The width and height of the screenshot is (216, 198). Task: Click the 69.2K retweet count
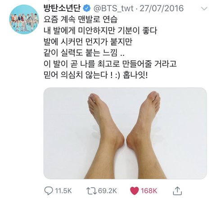108,191
